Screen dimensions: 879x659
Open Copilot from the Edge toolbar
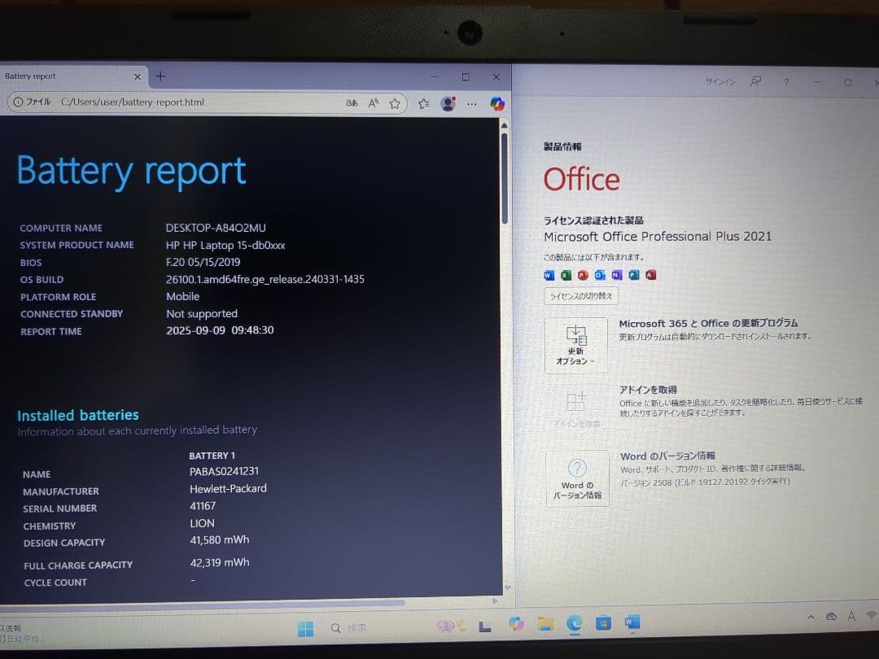click(x=497, y=103)
